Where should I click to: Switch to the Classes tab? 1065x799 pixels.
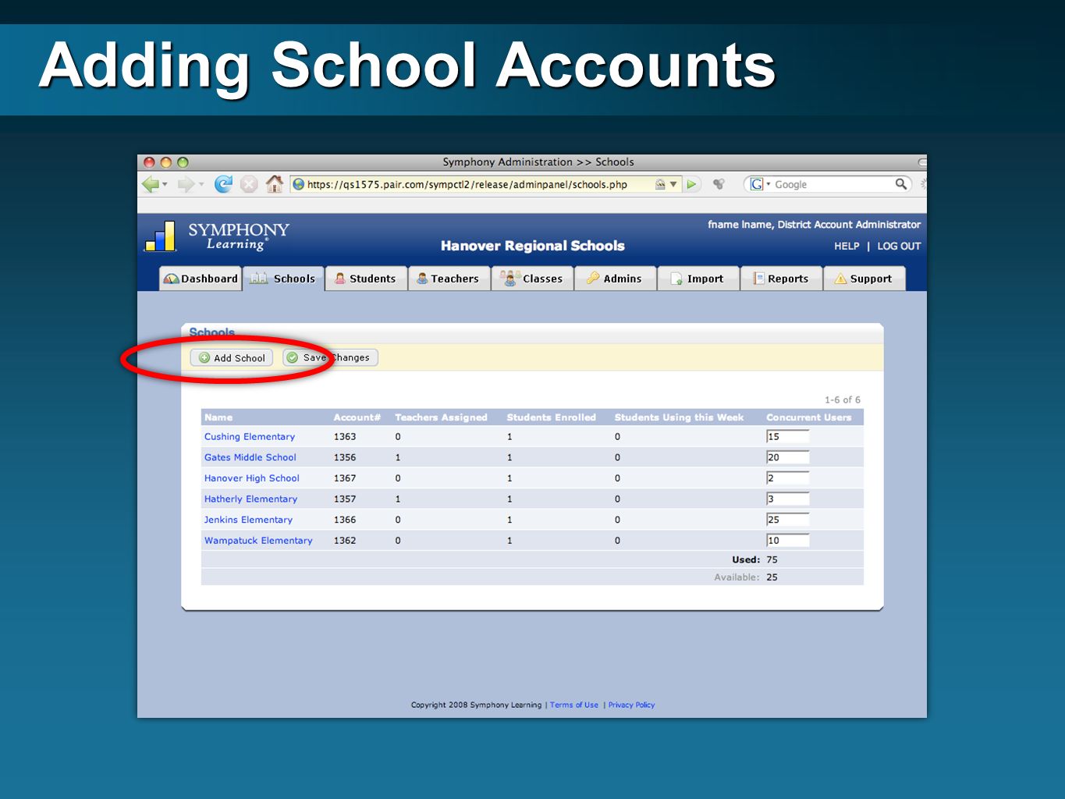[x=532, y=279]
